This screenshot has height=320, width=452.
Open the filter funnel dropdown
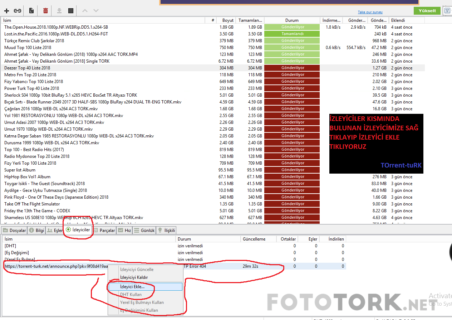[x=447, y=11]
